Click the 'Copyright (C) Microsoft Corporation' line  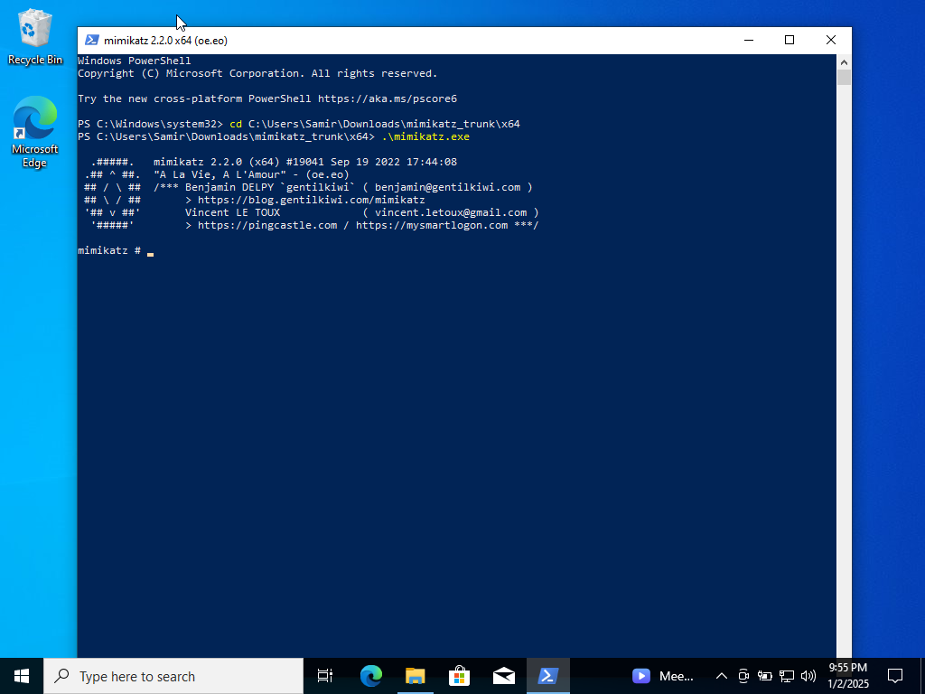[x=257, y=74]
